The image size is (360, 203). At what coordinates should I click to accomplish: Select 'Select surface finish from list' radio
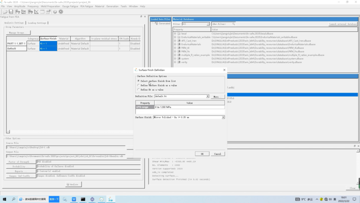click(138, 81)
